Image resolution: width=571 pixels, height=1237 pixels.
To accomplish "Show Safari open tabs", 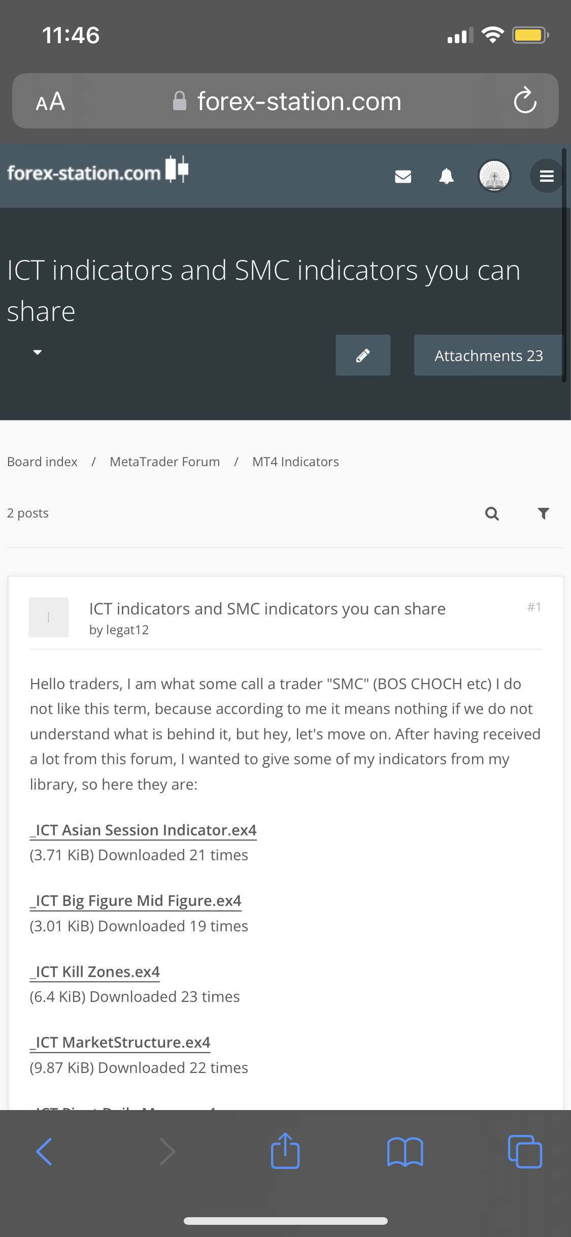I will (525, 1151).
